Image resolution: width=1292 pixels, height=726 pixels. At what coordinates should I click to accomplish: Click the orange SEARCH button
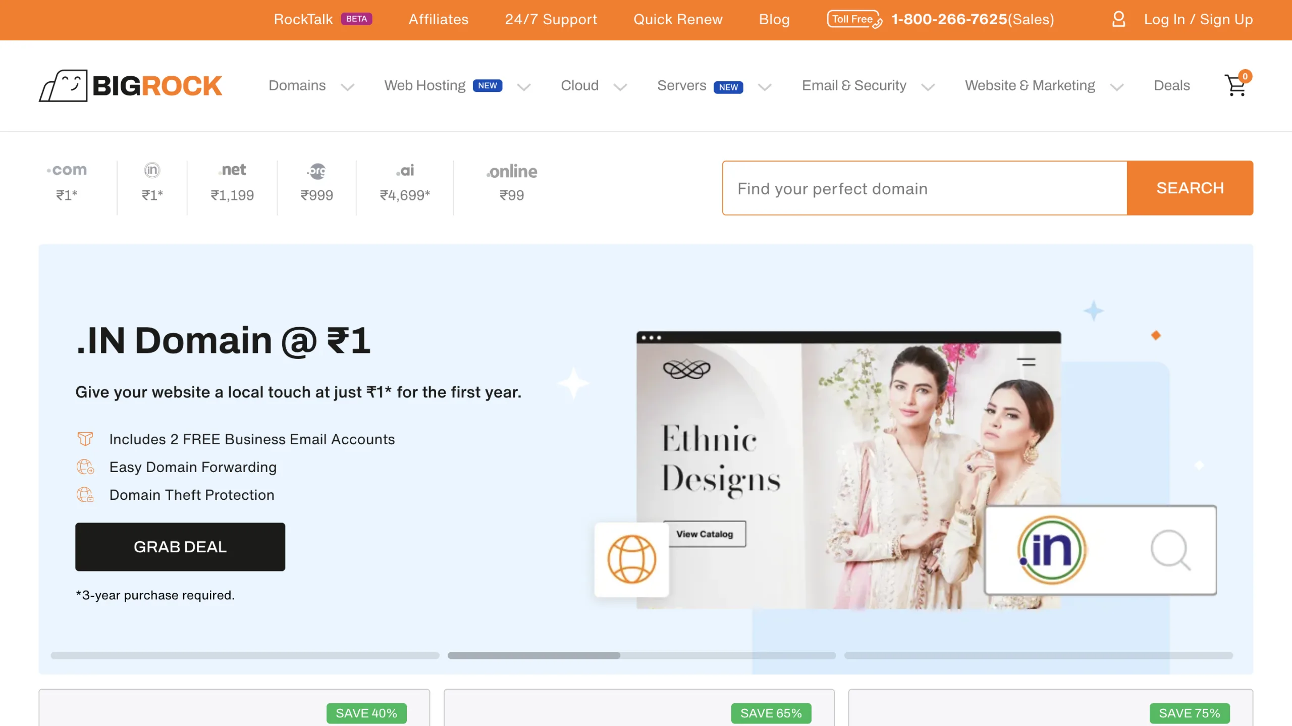pyautogui.click(x=1190, y=188)
